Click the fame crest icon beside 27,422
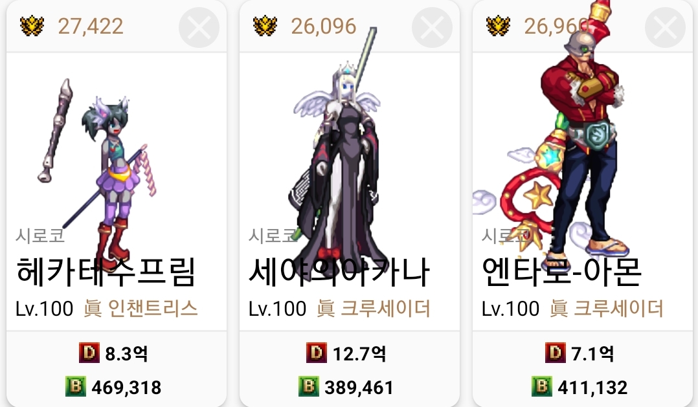698x407 pixels. tap(32, 27)
